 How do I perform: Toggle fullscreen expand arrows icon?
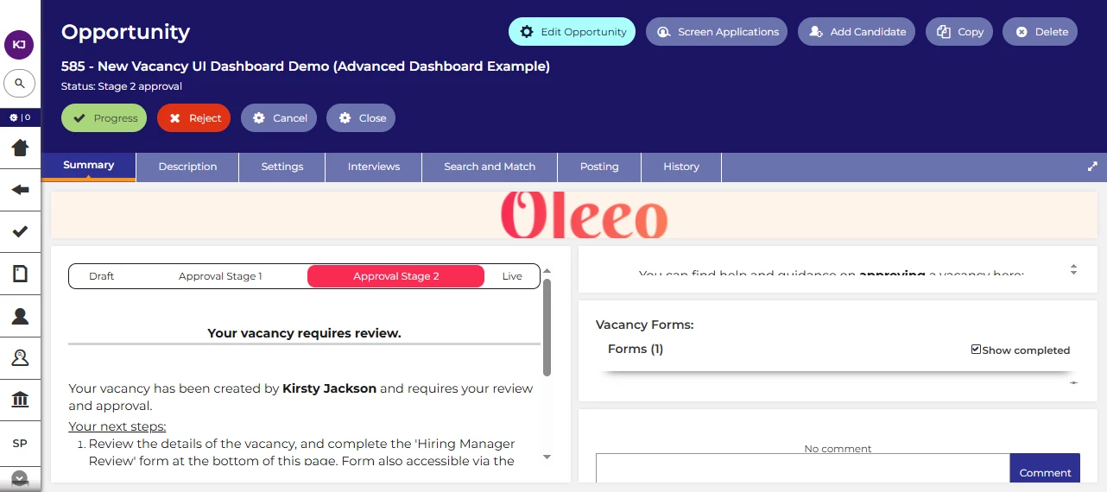(1092, 167)
